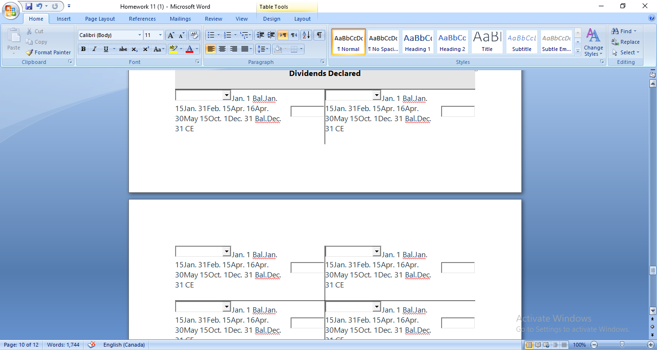Open the Select dropdown in Editing
Screen dimensions: 657x350
(x=626, y=52)
